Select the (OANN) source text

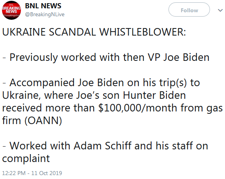43,121
